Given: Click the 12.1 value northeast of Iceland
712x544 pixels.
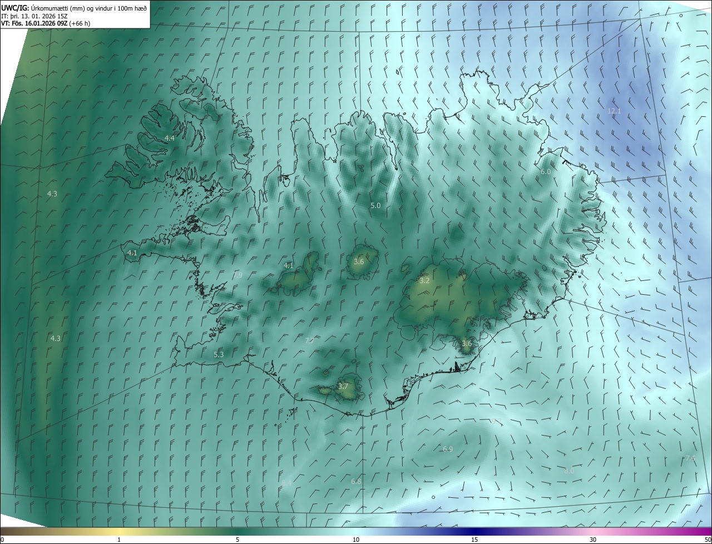Looking at the screenshot, I should 614,111.
